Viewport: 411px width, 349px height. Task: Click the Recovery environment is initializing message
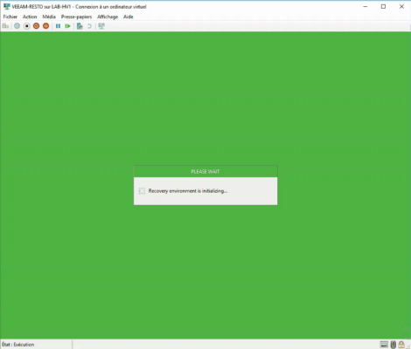tap(188, 191)
